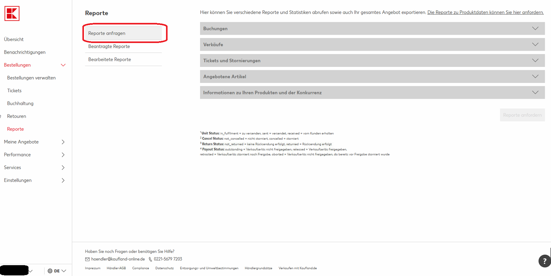Viewport: 551px width, 276px height.
Task: Go to Bestellungen verwalten in sidebar
Action: coord(31,78)
